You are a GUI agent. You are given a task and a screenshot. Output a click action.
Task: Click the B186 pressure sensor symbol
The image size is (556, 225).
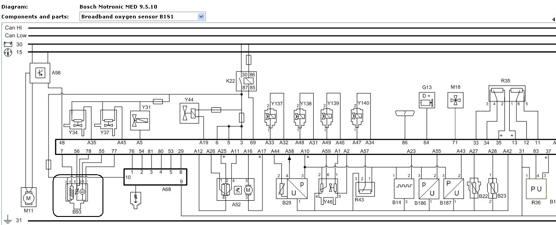pos(428,188)
